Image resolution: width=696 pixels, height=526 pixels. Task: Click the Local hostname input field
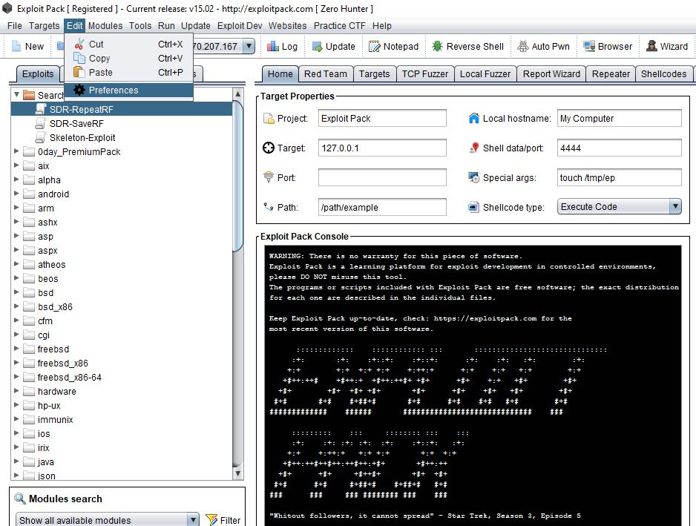click(620, 119)
